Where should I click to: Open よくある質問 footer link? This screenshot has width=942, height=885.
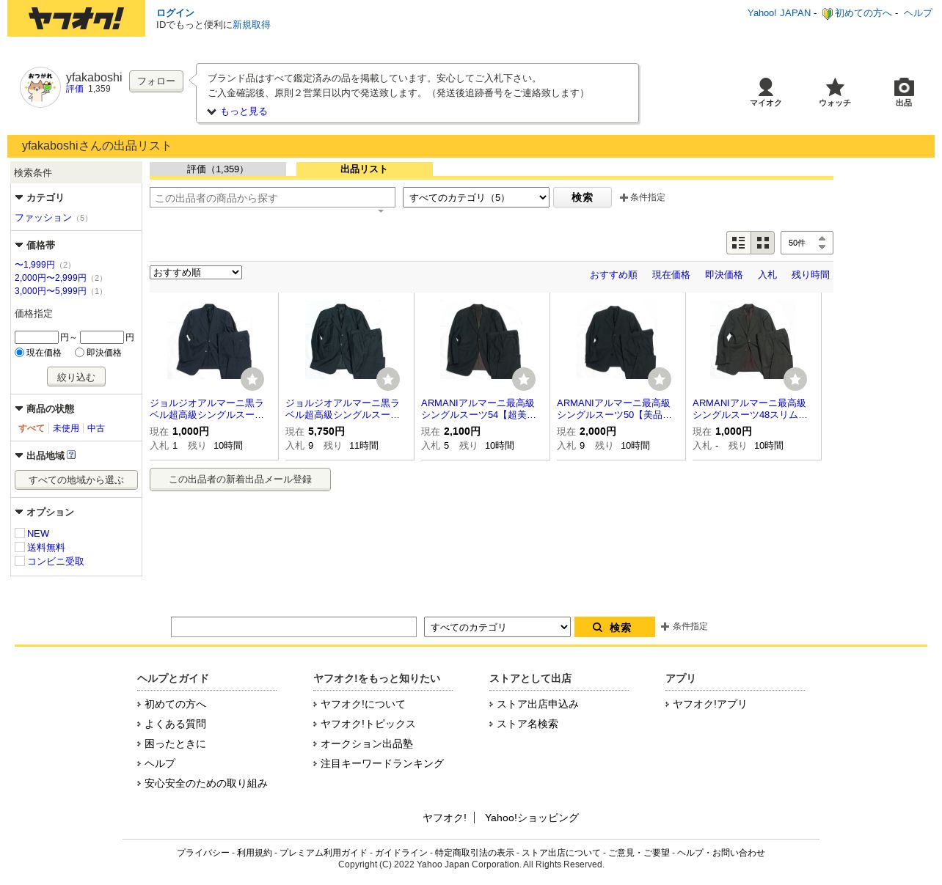175,724
